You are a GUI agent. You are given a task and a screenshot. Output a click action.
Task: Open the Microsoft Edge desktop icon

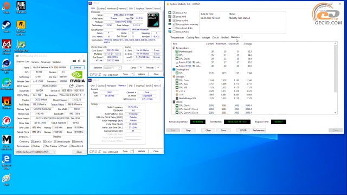7,162
